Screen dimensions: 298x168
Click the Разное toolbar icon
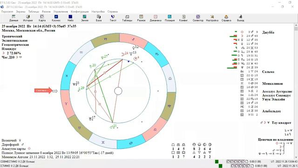pyautogui.click(x=141, y=18)
